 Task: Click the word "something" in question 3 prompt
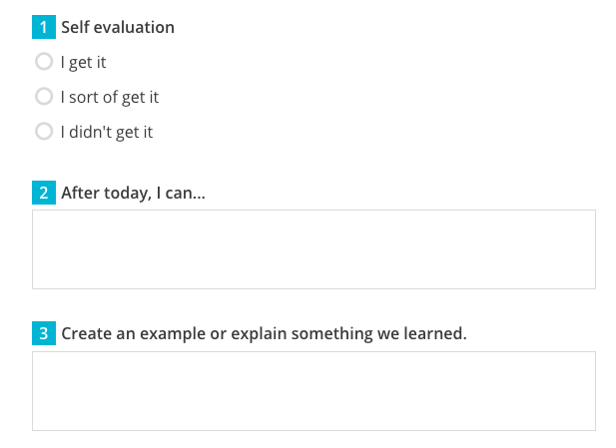click(332, 334)
